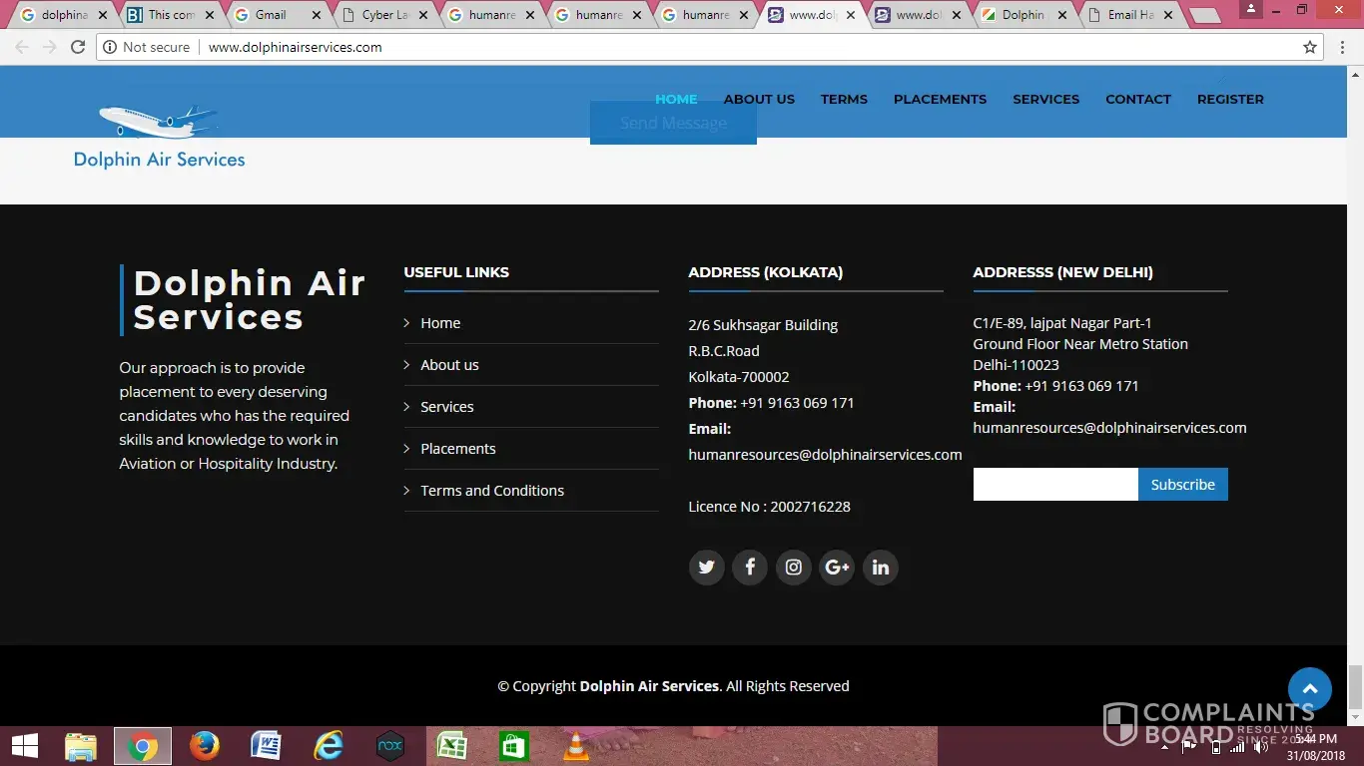Viewport: 1364px width, 766px height.
Task: Click the Send Message button
Action: point(673,123)
